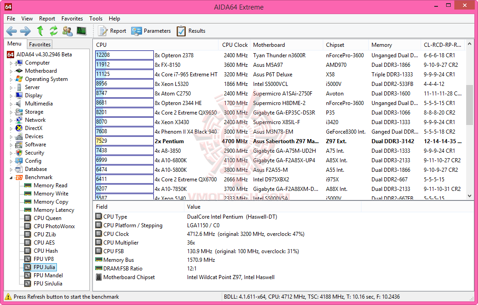Screen dimensions: 478x305
Task: Open the Results toolbar button
Action: click(x=191, y=31)
